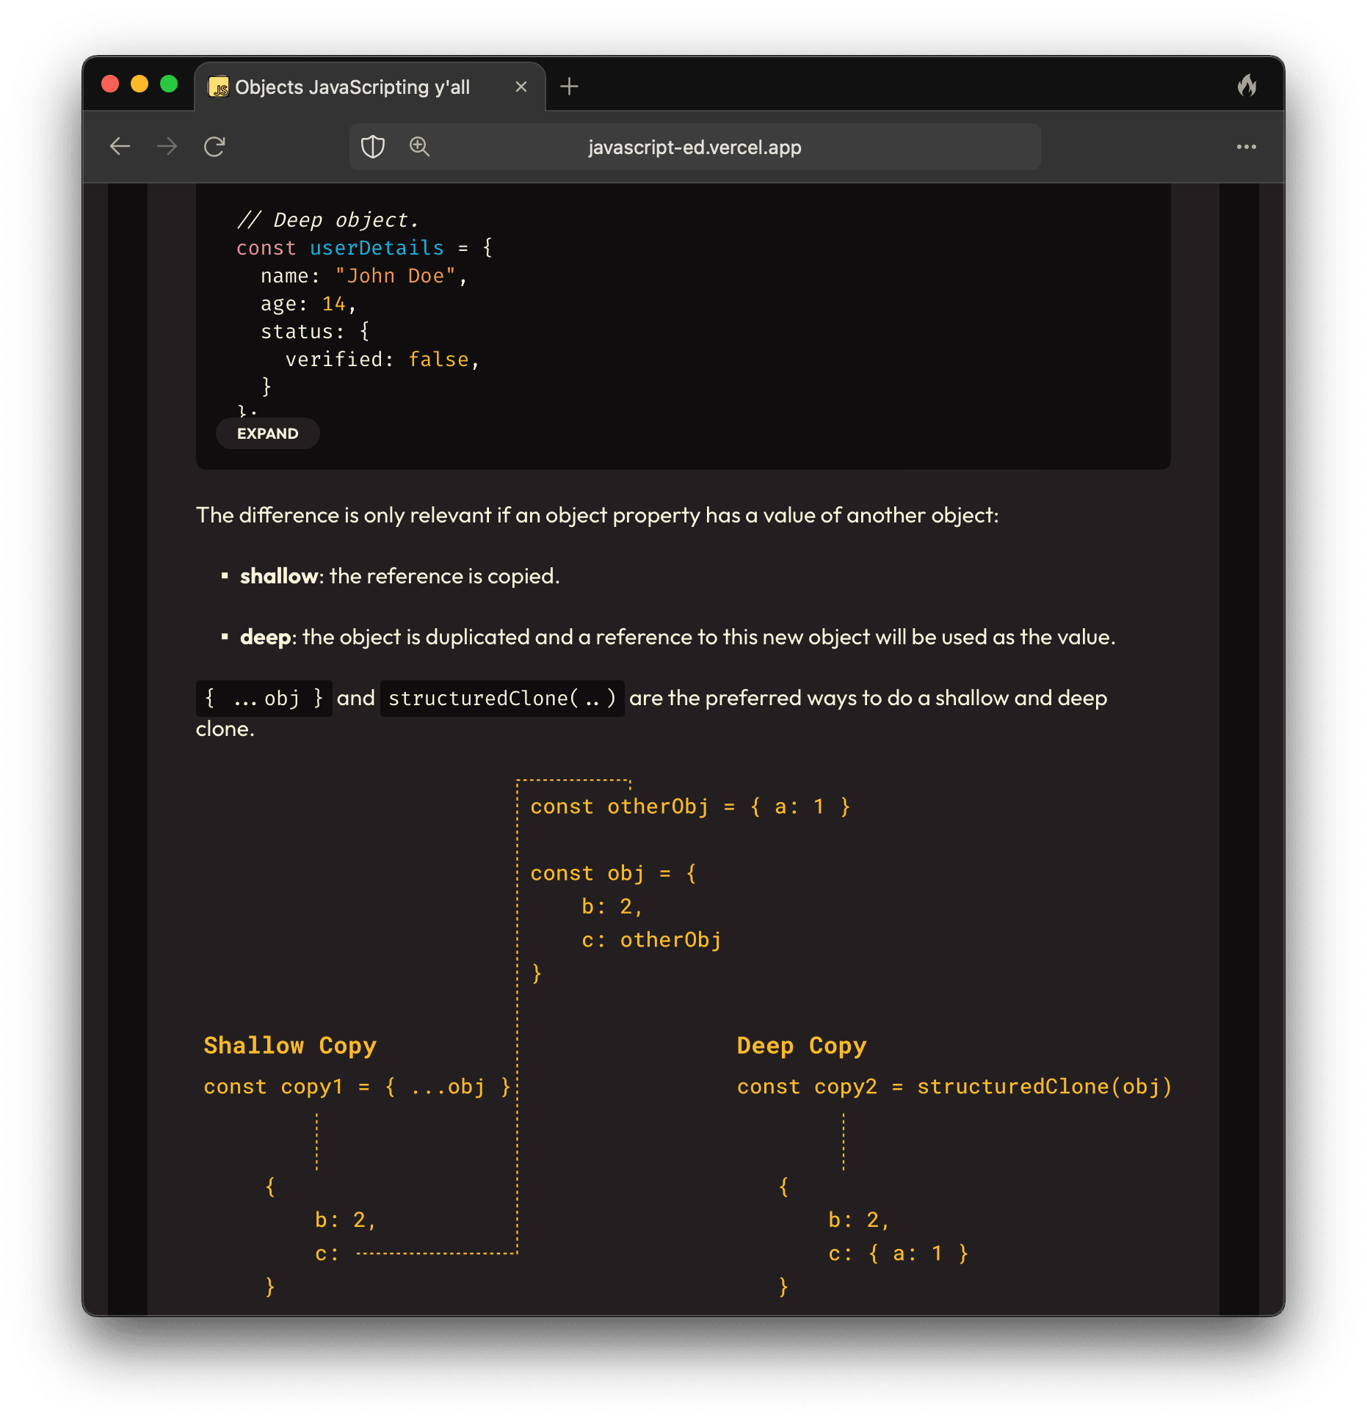This screenshot has width=1367, height=1425.
Task: Click the JS favicon on the tab
Action: click(x=218, y=87)
